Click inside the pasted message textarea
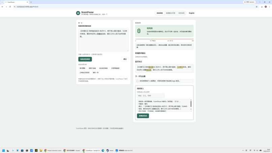272x153 pixels. 103,40
